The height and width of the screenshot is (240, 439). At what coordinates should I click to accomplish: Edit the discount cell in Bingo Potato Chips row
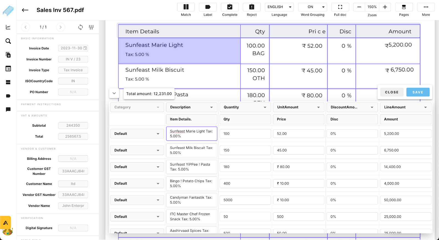352,184
